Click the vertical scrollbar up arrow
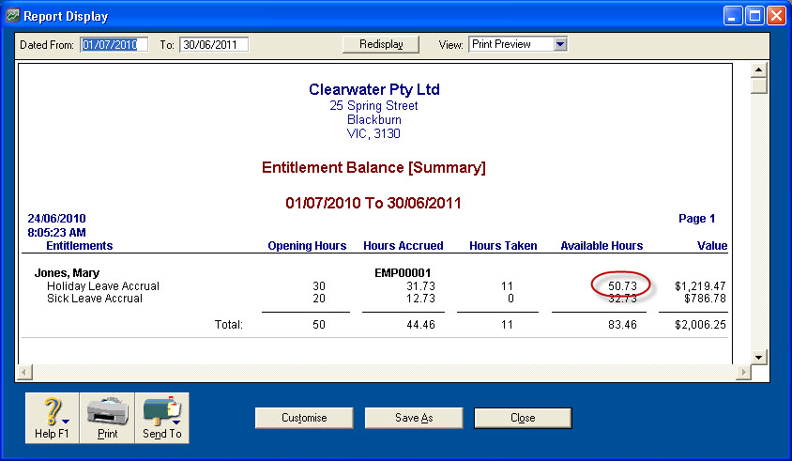 758,69
